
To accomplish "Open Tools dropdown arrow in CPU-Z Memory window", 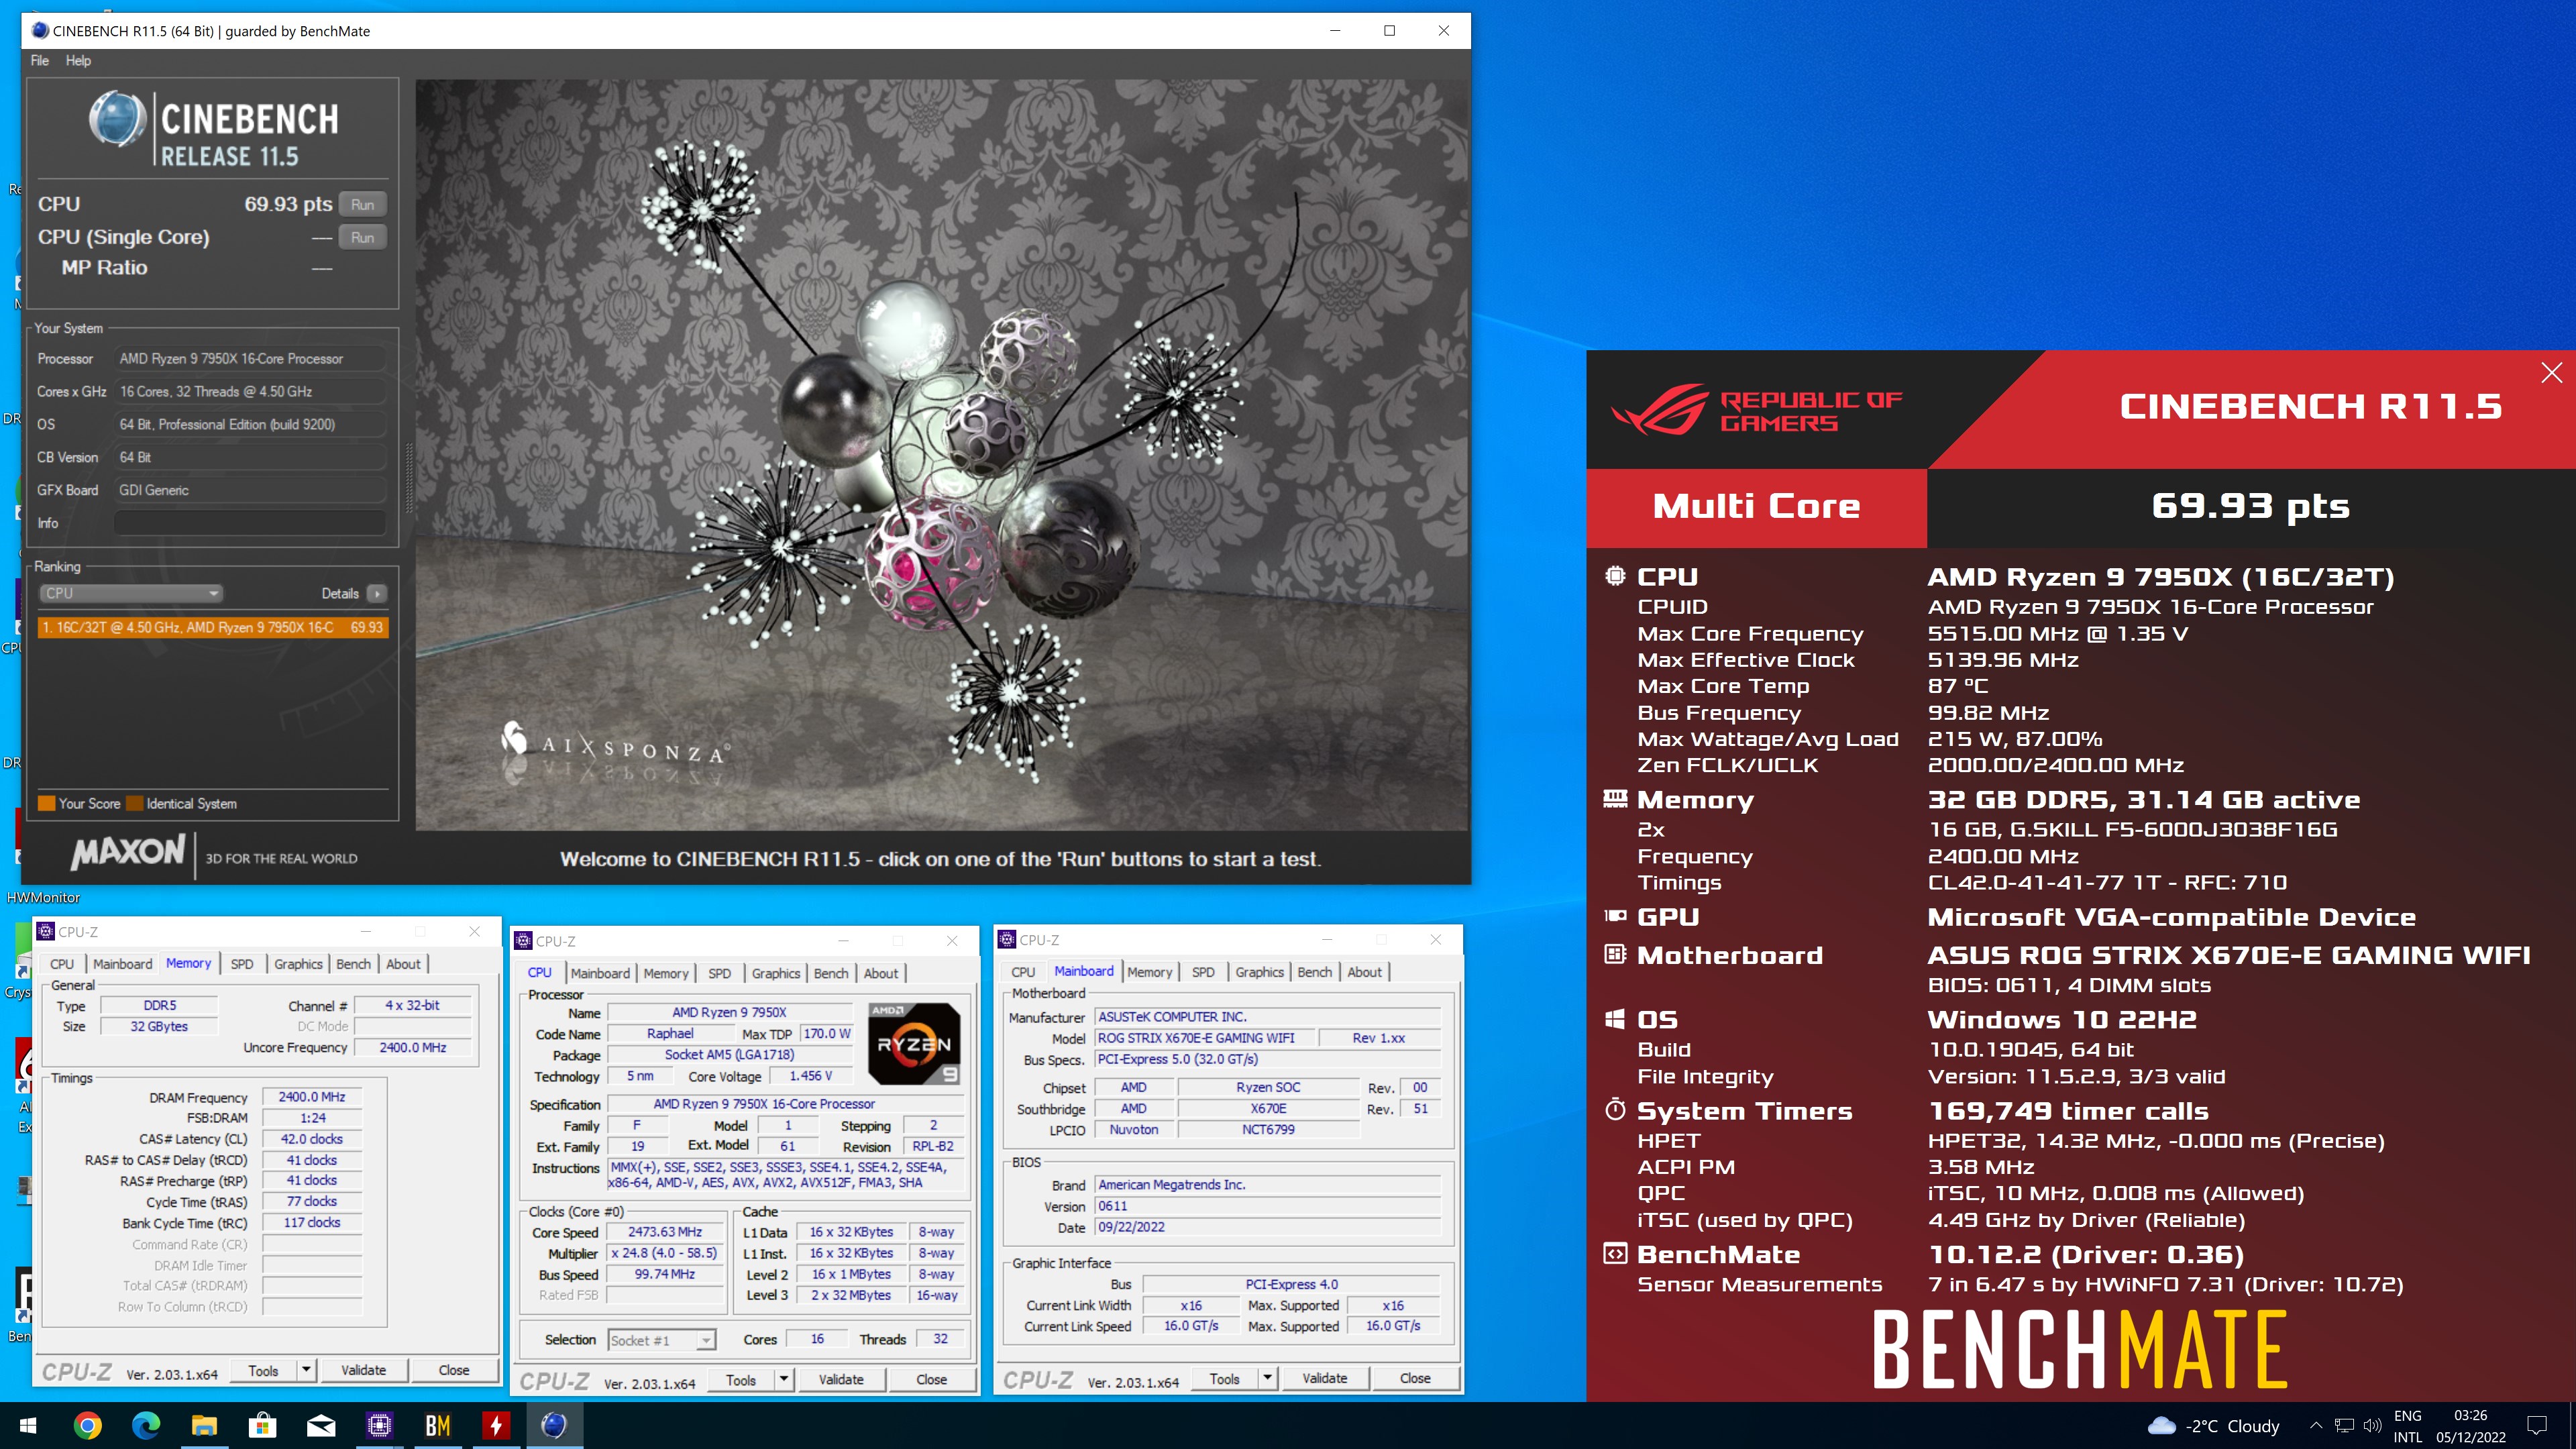I will click(306, 1370).
